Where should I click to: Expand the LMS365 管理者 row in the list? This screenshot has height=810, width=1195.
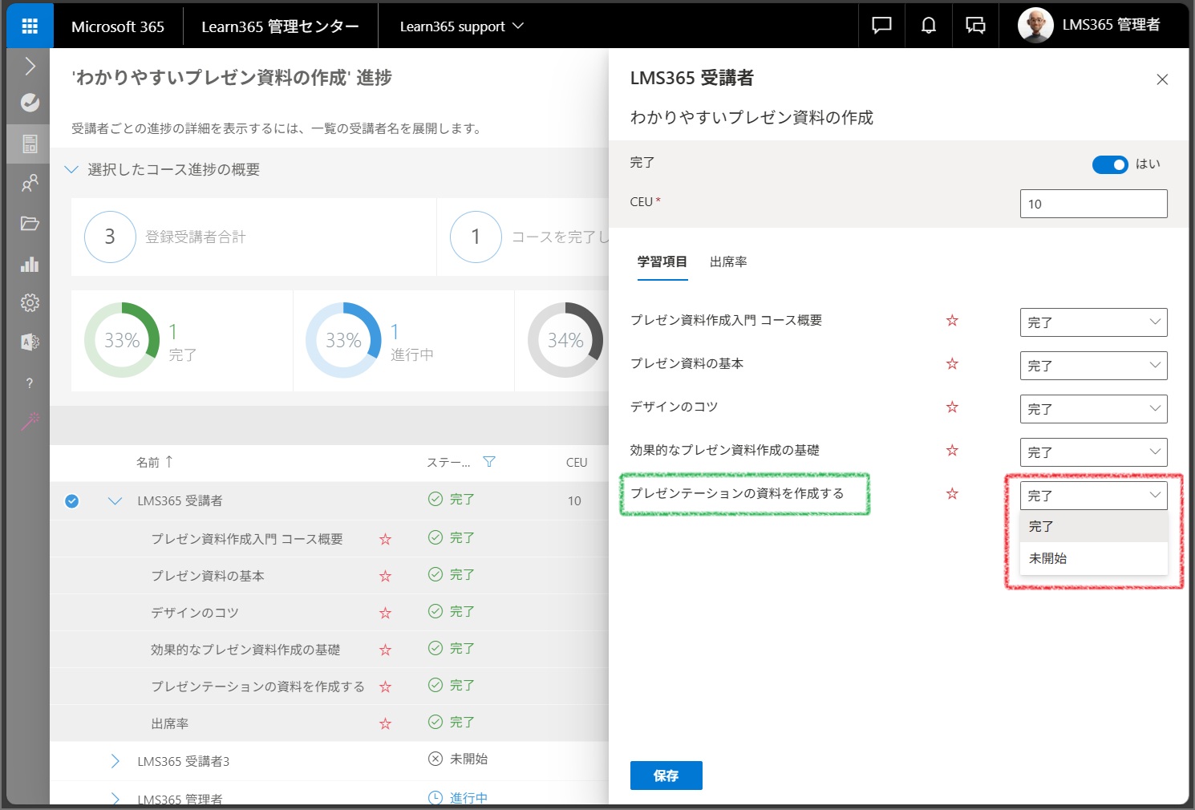pyautogui.click(x=115, y=799)
